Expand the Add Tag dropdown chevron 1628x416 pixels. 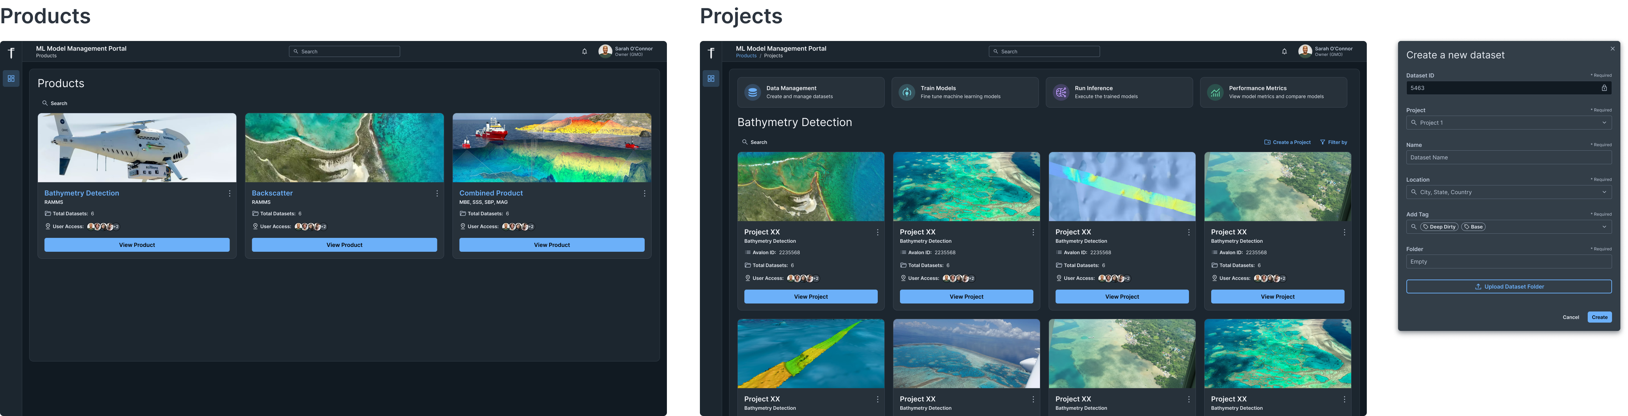click(1604, 227)
